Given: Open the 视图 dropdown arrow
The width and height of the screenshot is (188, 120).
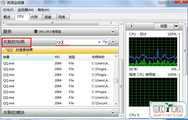Looking at the screenshot, I should [176, 26].
